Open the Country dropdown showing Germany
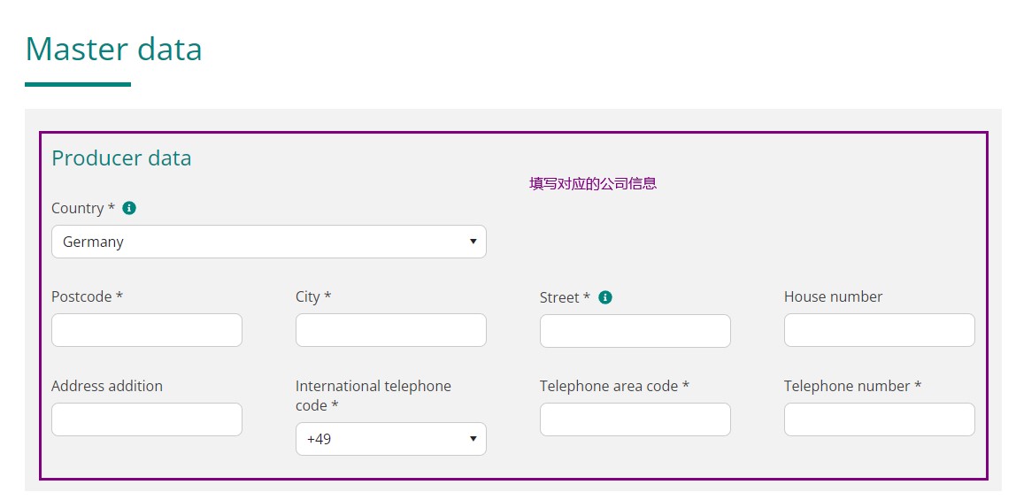Viewport: 1016px width, 500px height. [x=268, y=242]
